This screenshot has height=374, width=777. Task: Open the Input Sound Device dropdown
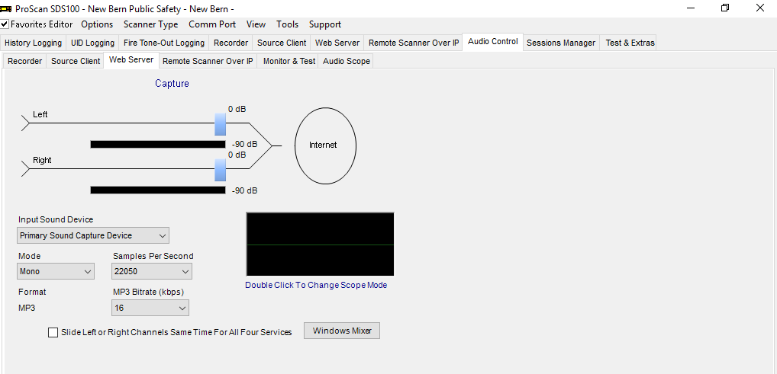[93, 235]
